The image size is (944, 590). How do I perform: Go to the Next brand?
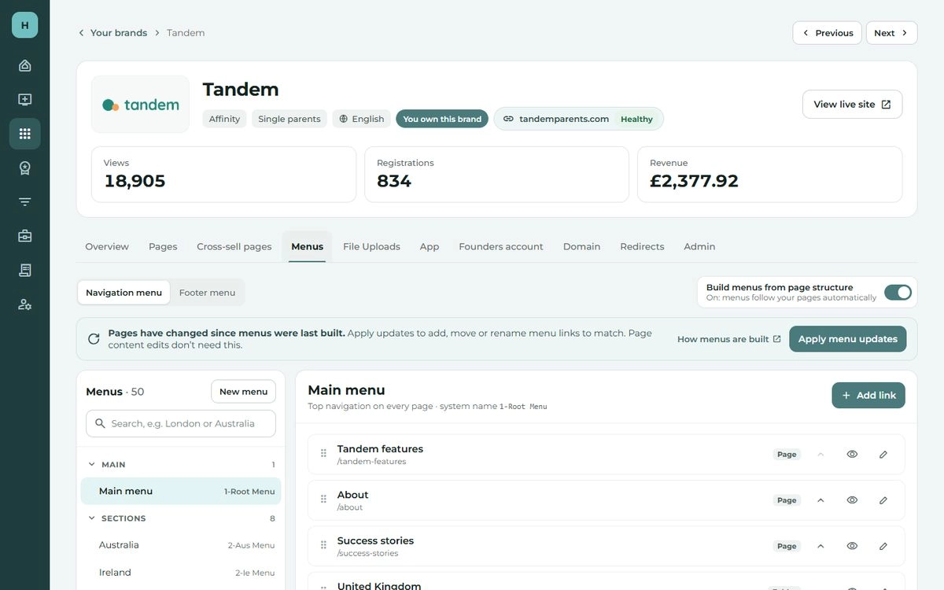click(891, 33)
